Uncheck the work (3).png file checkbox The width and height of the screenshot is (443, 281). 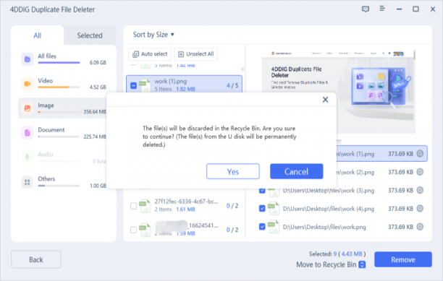click(262, 191)
